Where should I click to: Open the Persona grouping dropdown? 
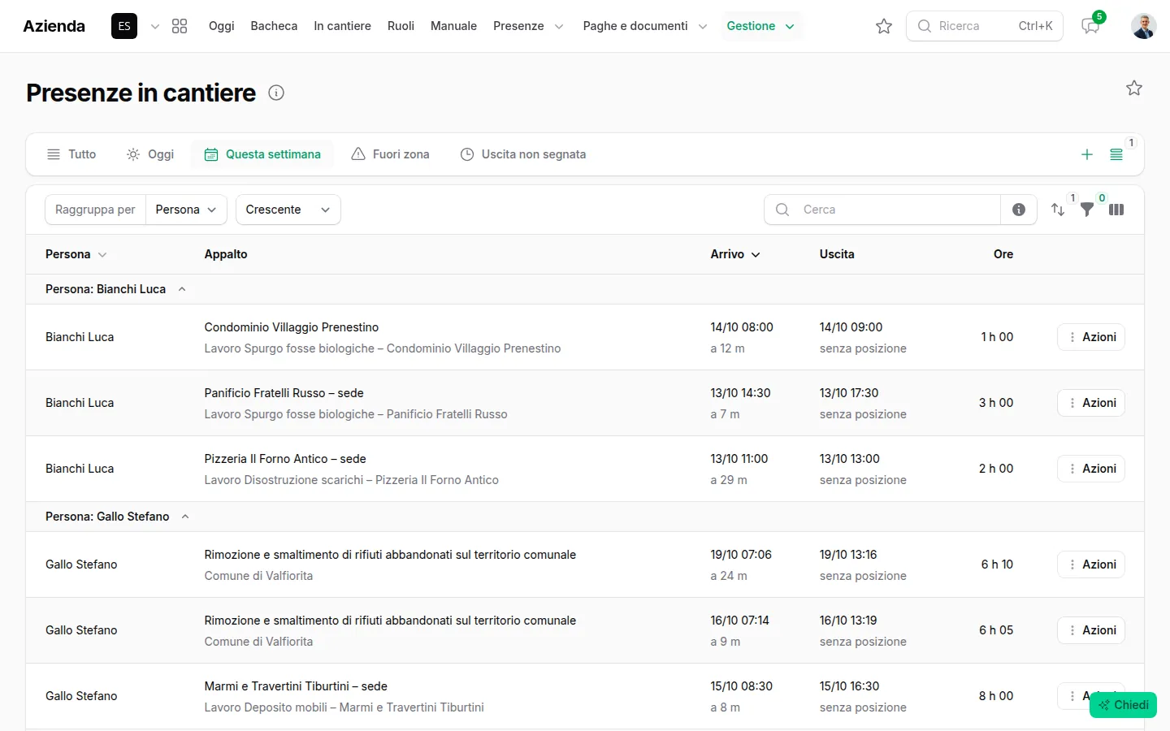[186, 210]
